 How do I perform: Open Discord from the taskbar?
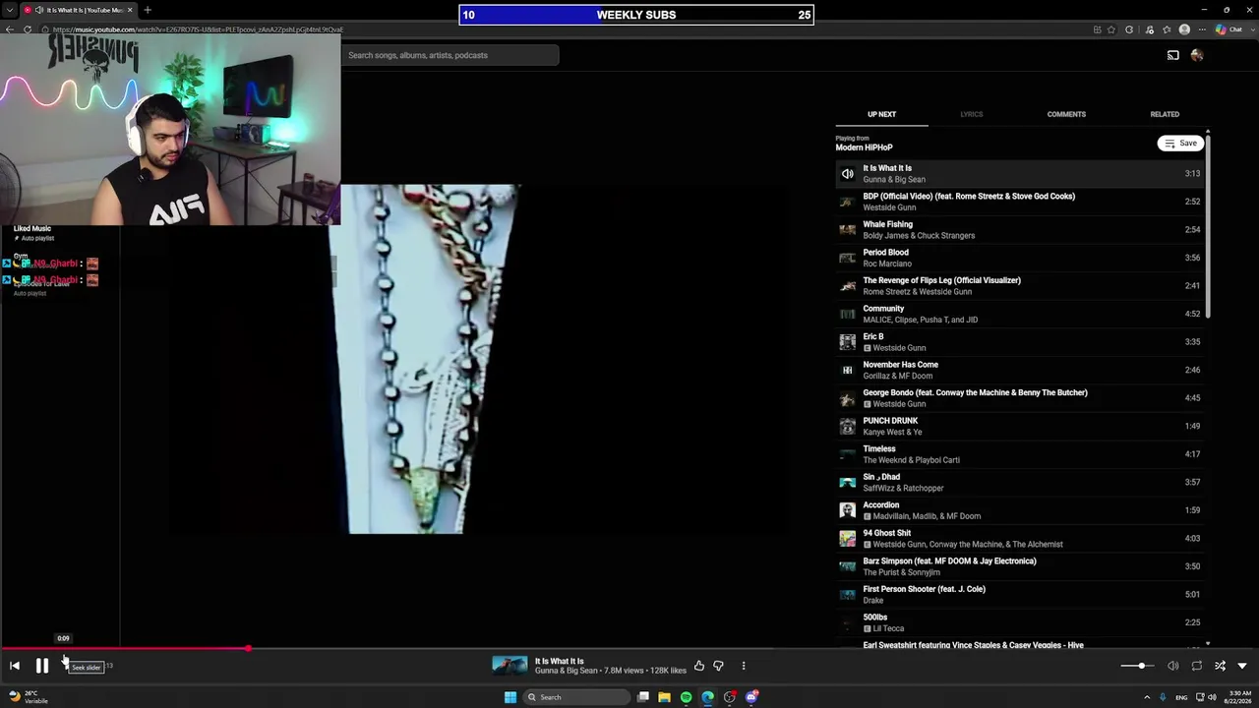(x=751, y=697)
